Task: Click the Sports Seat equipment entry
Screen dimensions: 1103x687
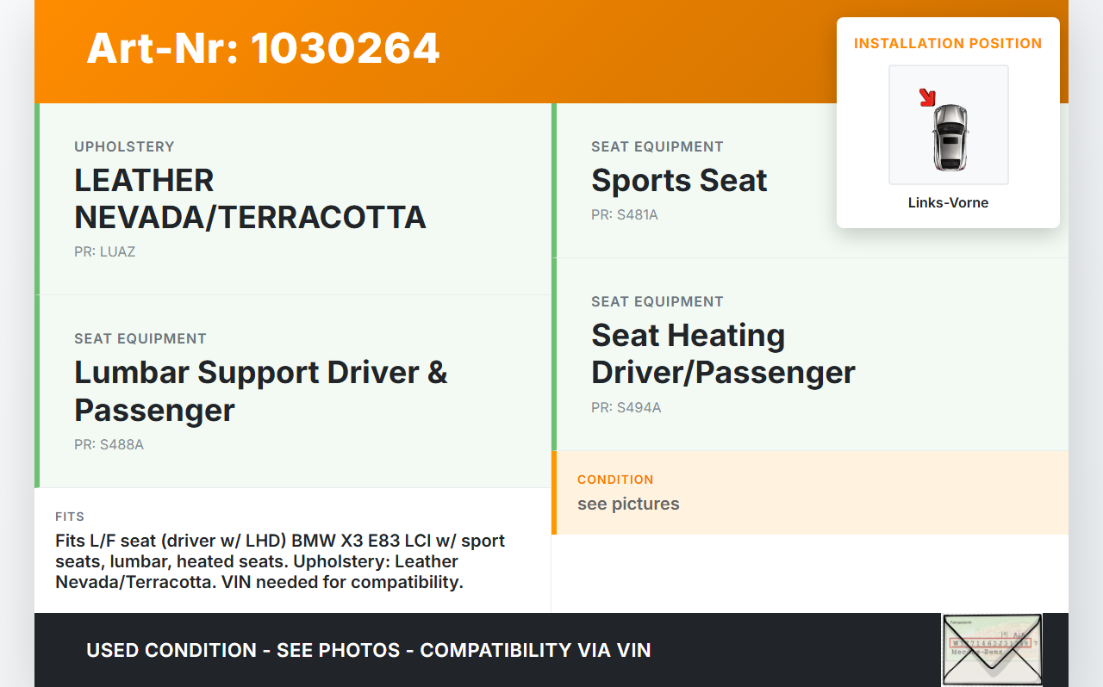Action: [679, 181]
